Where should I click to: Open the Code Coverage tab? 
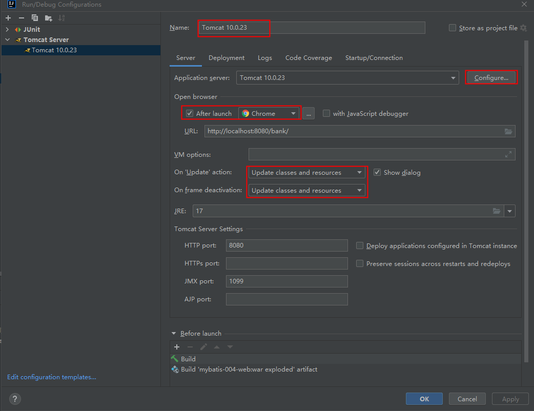pyautogui.click(x=309, y=58)
